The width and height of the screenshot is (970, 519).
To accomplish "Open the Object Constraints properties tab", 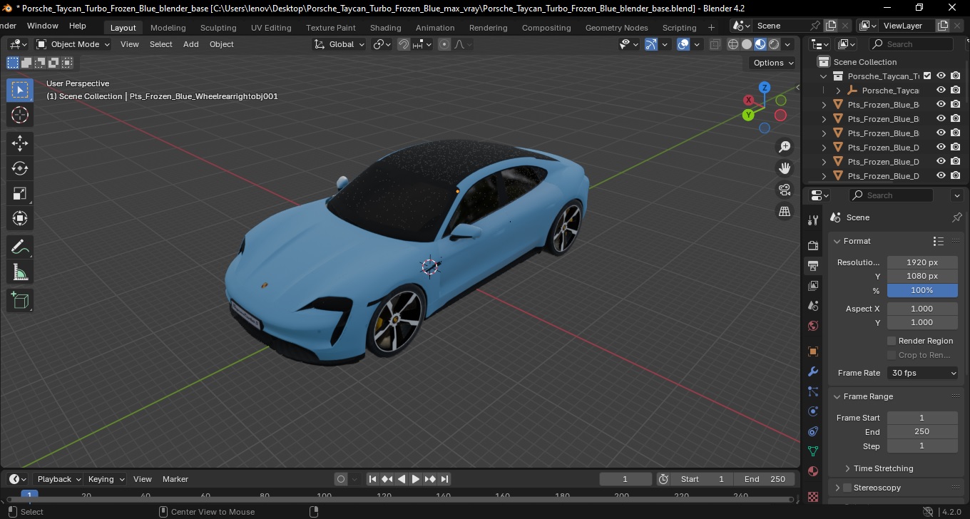I will (812, 431).
